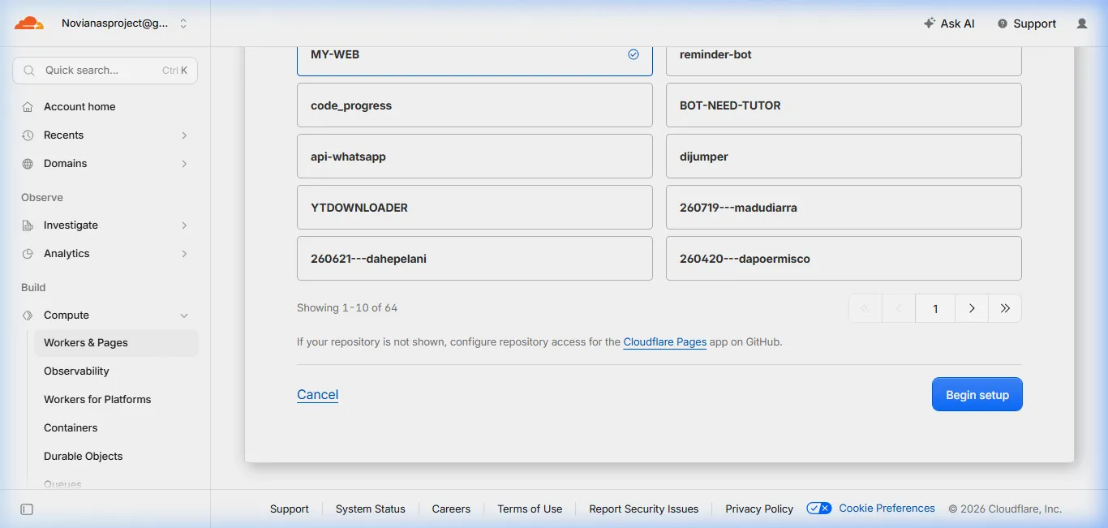Click the Support help icon in header
The image size is (1108, 528).
pos(1003,24)
